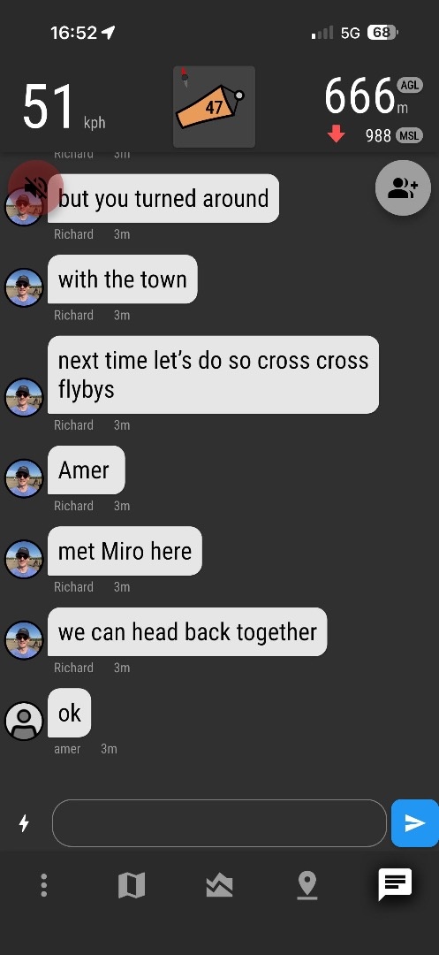Tap the wind sock direction widget

point(214,107)
